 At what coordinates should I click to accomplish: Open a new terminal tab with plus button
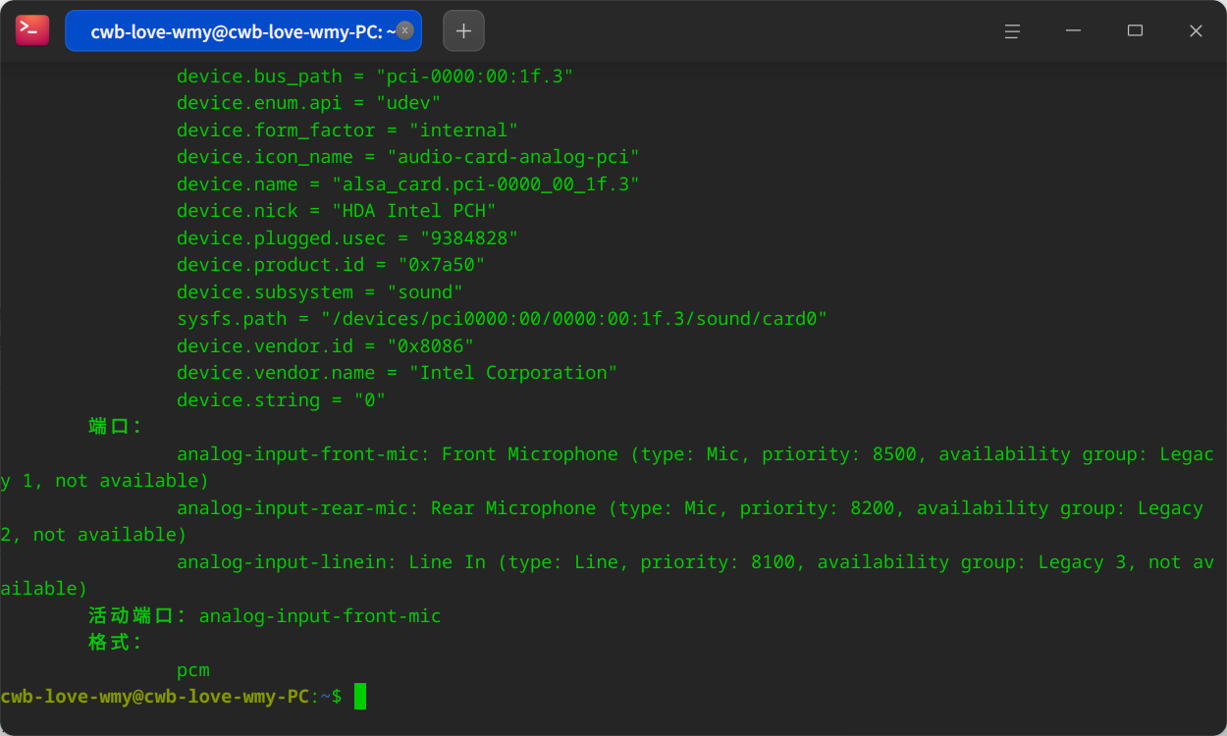(x=463, y=30)
